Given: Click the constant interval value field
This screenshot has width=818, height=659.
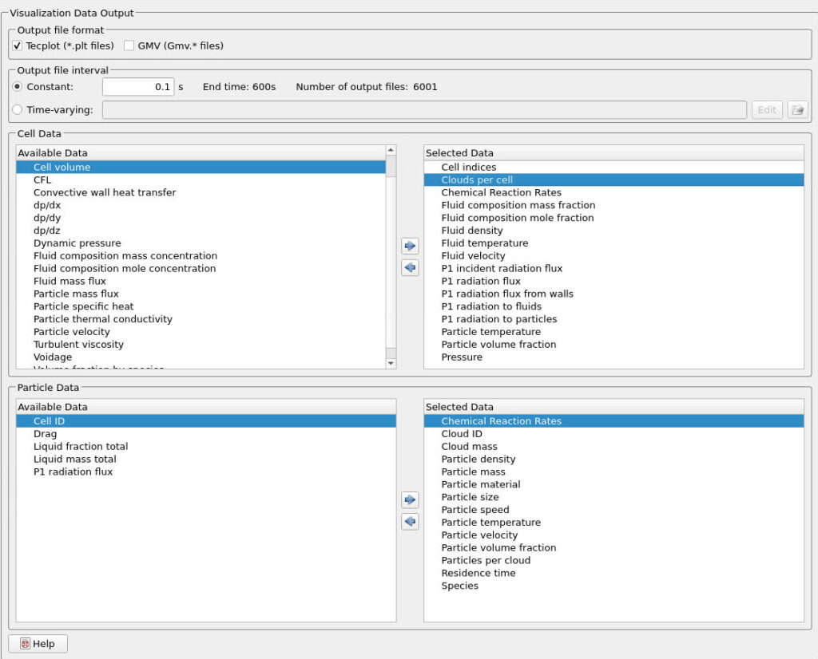Looking at the screenshot, I should click(137, 87).
